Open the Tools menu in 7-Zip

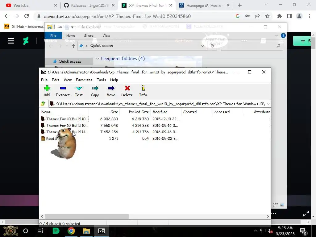coord(101,80)
